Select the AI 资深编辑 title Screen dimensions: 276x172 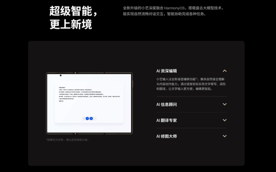(167, 71)
